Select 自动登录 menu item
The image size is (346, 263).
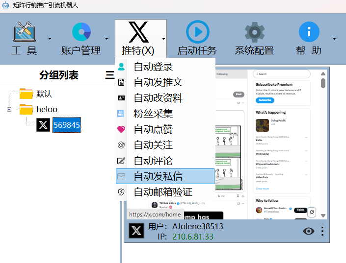(x=165, y=67)
